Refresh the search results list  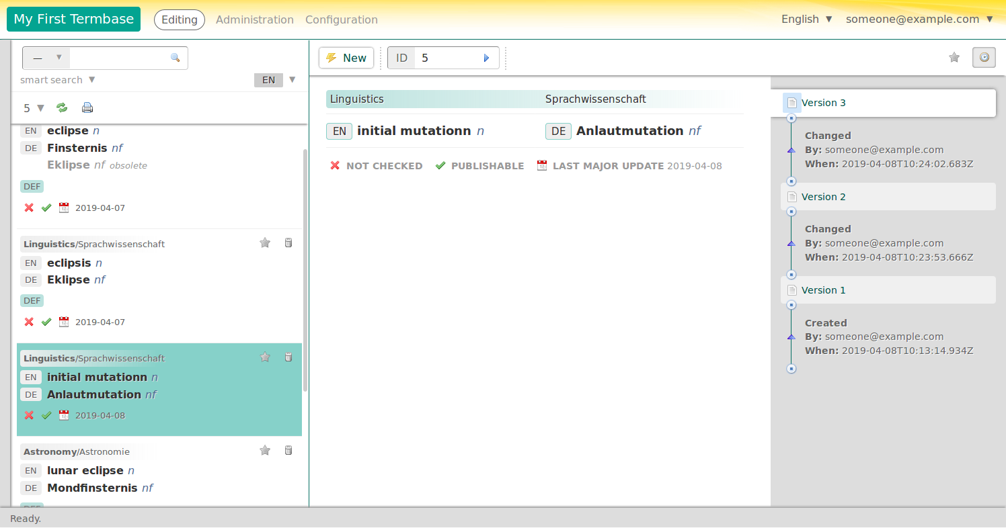coord(63,107)
